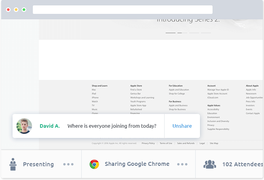This screenshot has height=180, width=264.
Task: Open the Youth Programs link
Action: point(138,101)
